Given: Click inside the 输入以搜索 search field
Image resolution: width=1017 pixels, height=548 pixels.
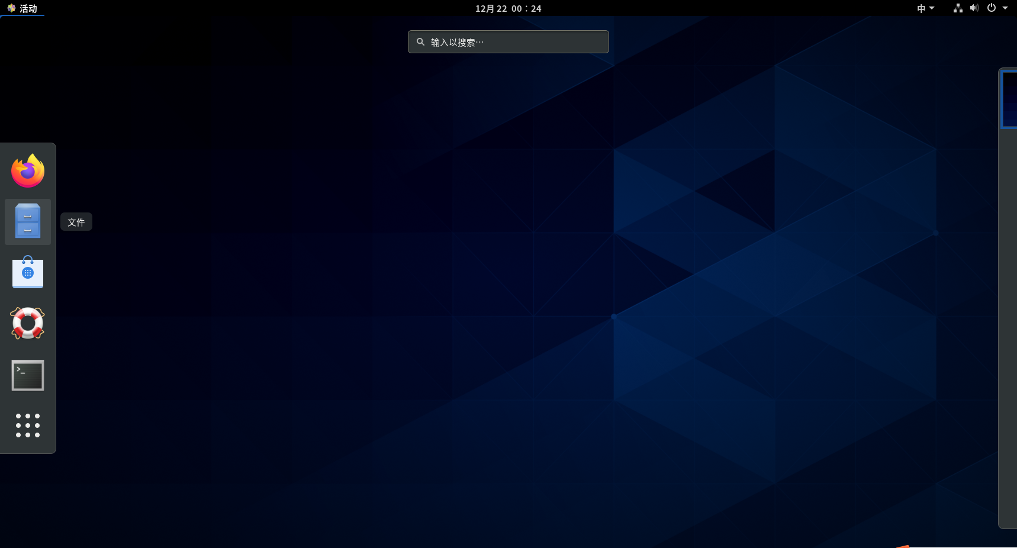Looking at the screenshot, I should click(508, 41).
